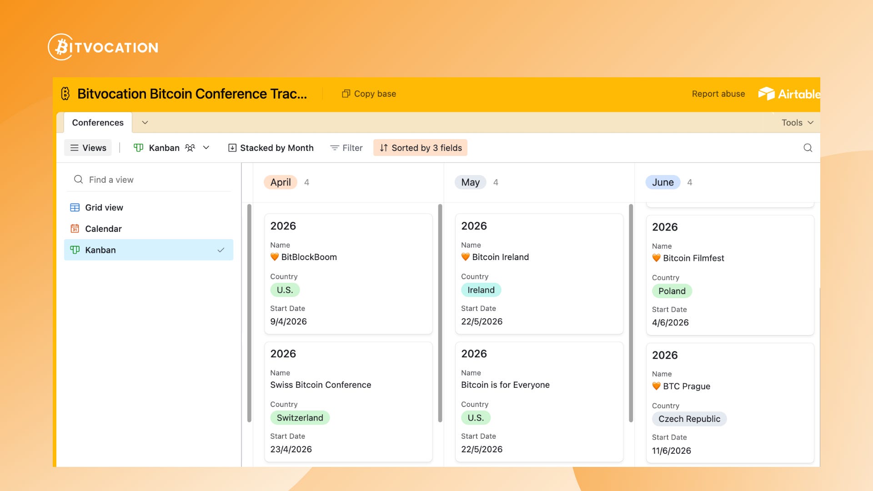The width and height of the screenshot is (873, 491).
Task: Click the Switzerland country tag
Action: click(300, 417)
